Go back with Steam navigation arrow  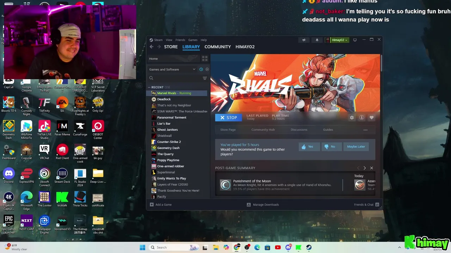pyautogui.click(x=152, y=47)
